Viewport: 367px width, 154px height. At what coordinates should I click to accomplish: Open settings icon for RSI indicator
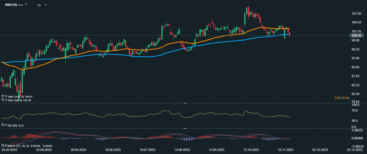(3, 125)
